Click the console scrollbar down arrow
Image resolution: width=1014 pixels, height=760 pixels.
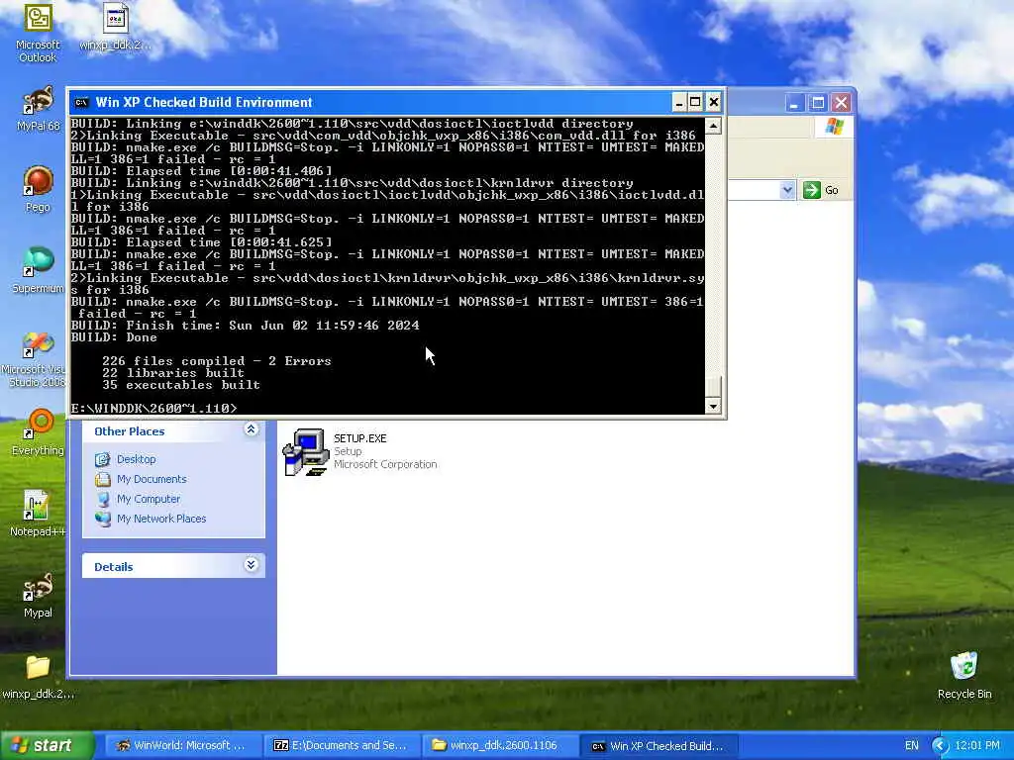point(713,406)
